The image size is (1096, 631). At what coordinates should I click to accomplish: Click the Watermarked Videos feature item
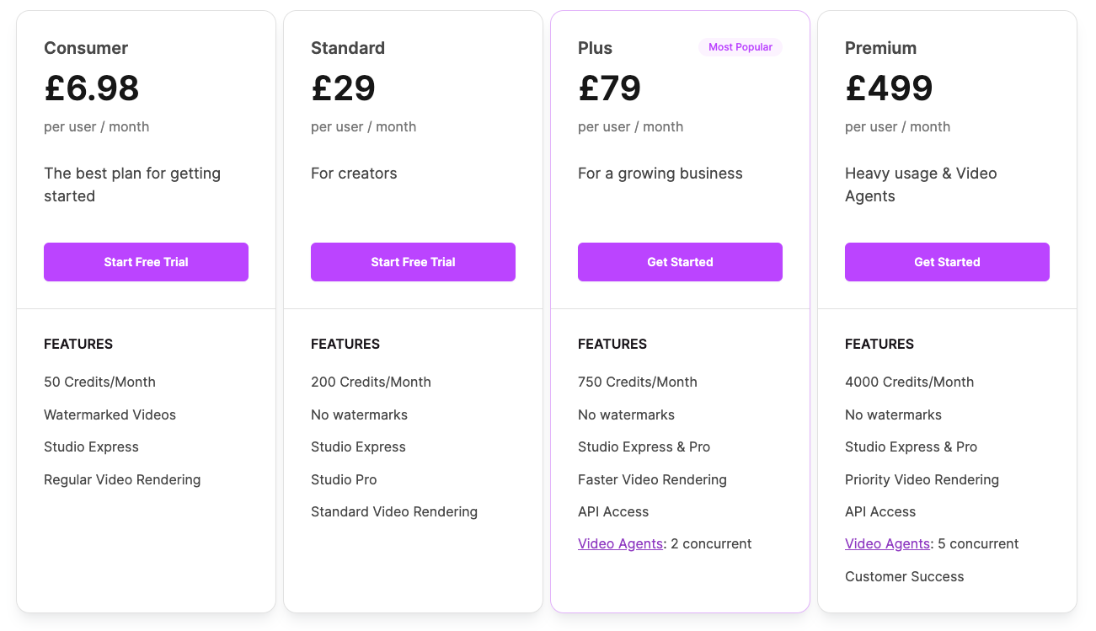click(110, 414)
